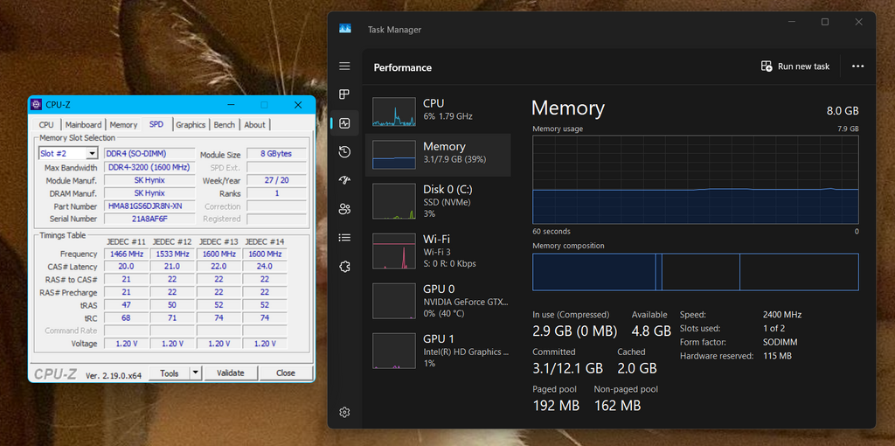Select GPU 1 Intel HD Graphics thumbnail
895x446 pixels.
point(394,351)
